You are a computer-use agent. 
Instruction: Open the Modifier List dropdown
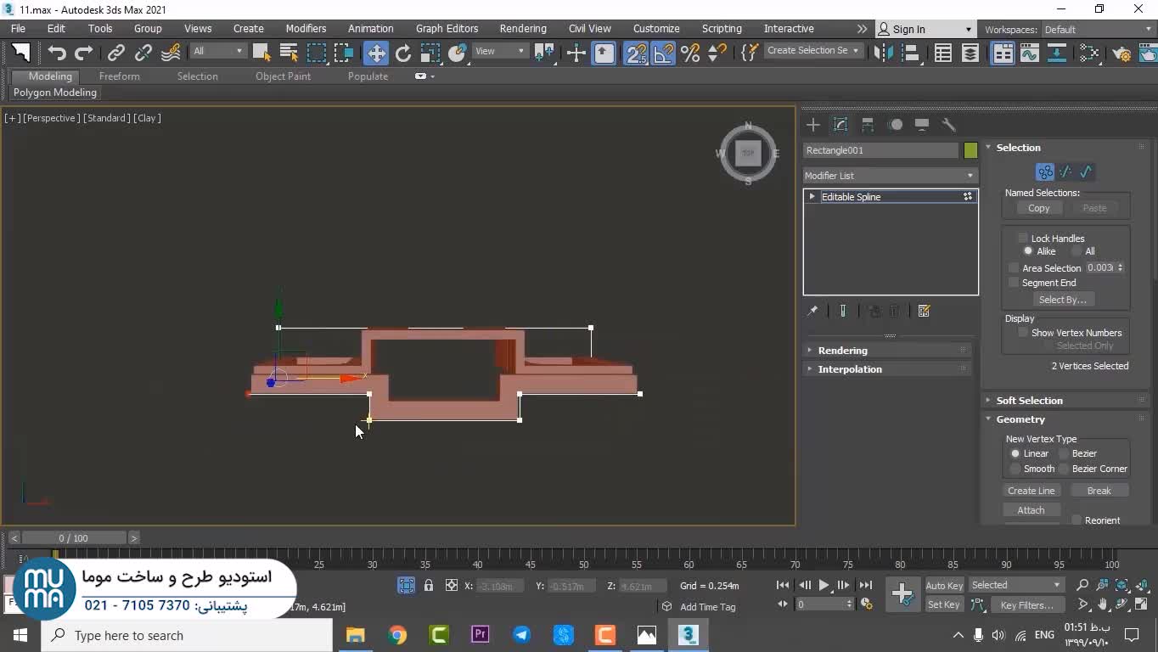click(890, 176)
